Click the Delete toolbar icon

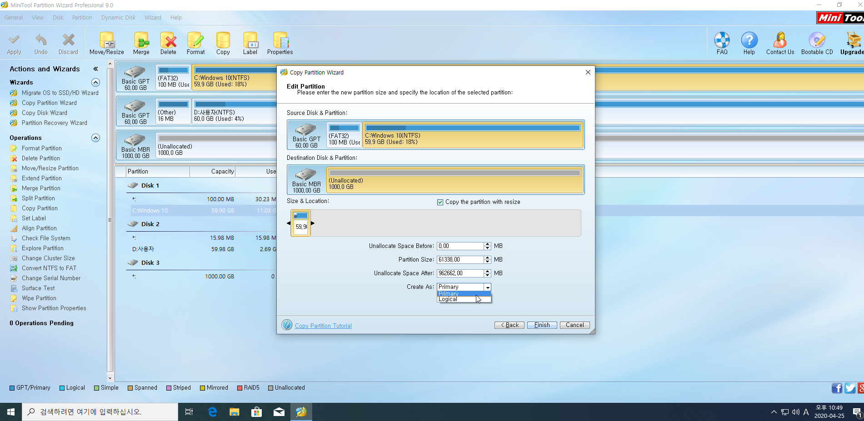pos(168,44)
